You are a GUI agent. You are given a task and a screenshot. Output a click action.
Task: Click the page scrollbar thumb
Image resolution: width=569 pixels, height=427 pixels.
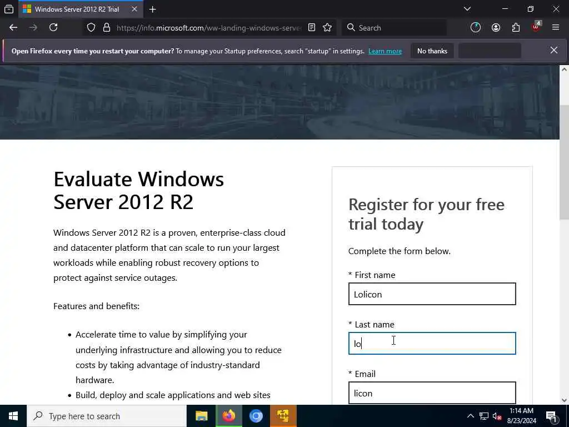tap(564, 162)
